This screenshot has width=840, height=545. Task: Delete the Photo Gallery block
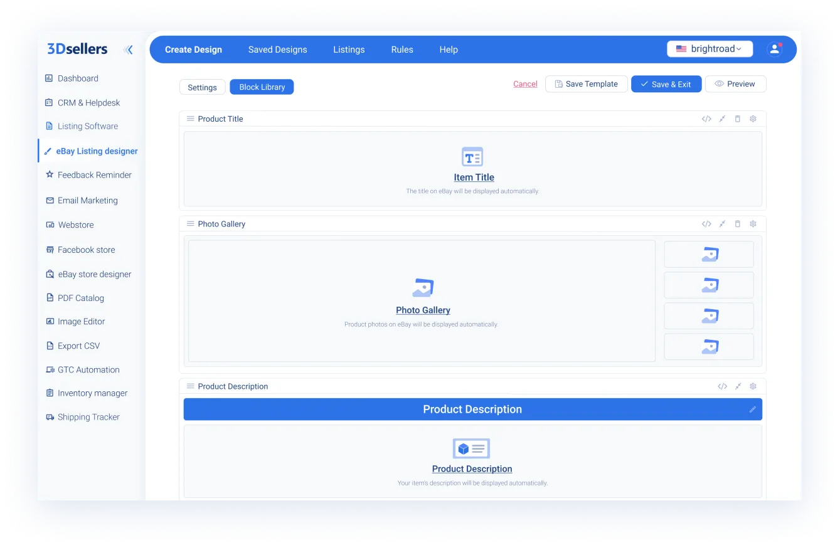tap(738, 224)
